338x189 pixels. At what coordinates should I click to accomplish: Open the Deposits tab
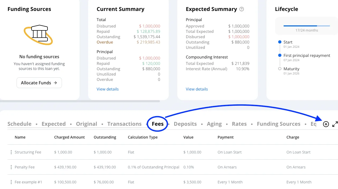pyautogui.click(x=185, y=124)
